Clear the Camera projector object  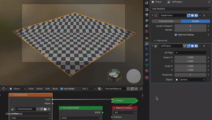[x=204, y=79]
